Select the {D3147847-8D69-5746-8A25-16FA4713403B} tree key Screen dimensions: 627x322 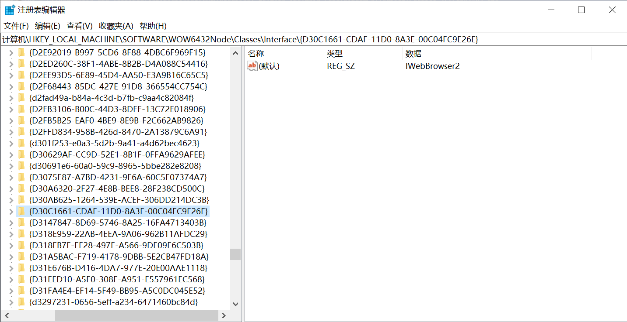(x=118, y=223)
